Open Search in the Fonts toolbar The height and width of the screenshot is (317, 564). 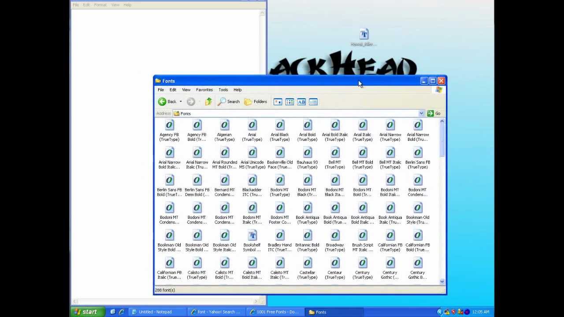coord(229,102)
